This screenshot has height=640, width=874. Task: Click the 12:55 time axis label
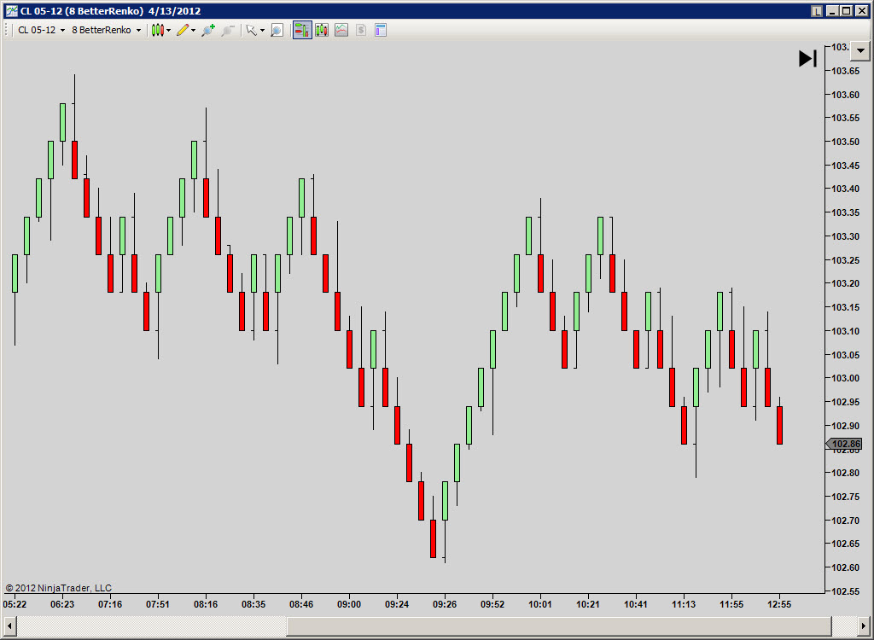(x=778, y=604)
